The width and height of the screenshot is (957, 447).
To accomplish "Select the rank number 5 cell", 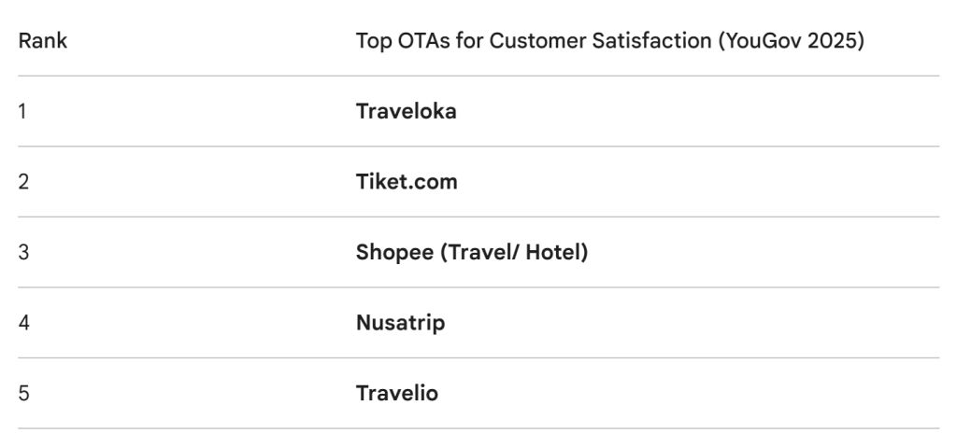I will click(x=23, y=393).
